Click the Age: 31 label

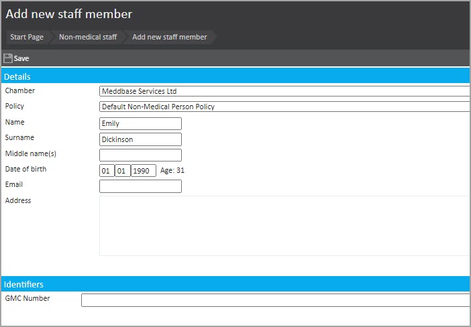tap(172, 170)
